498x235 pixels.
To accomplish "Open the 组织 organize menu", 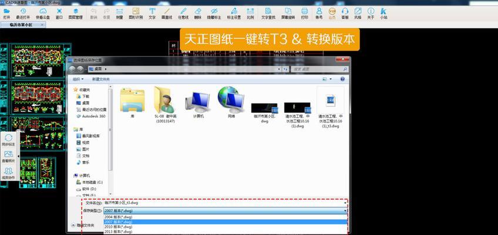I will click(x=78, y=79).
